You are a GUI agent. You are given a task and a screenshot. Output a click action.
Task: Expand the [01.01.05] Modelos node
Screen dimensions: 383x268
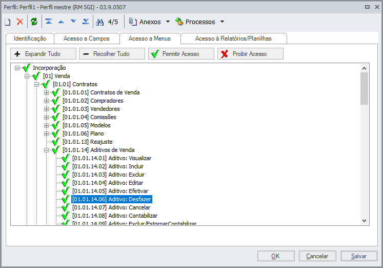[x=46, y=125]
